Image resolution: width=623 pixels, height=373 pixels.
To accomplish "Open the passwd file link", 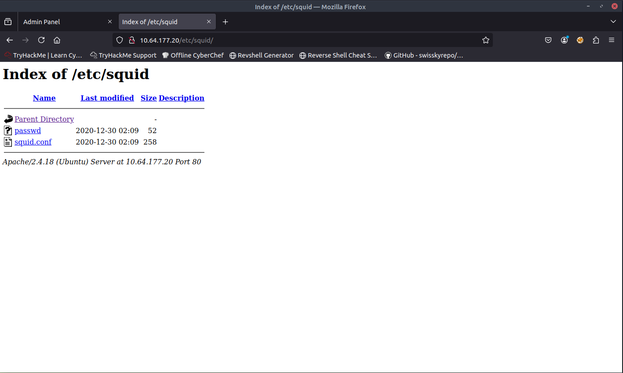I will click(28, 130).
